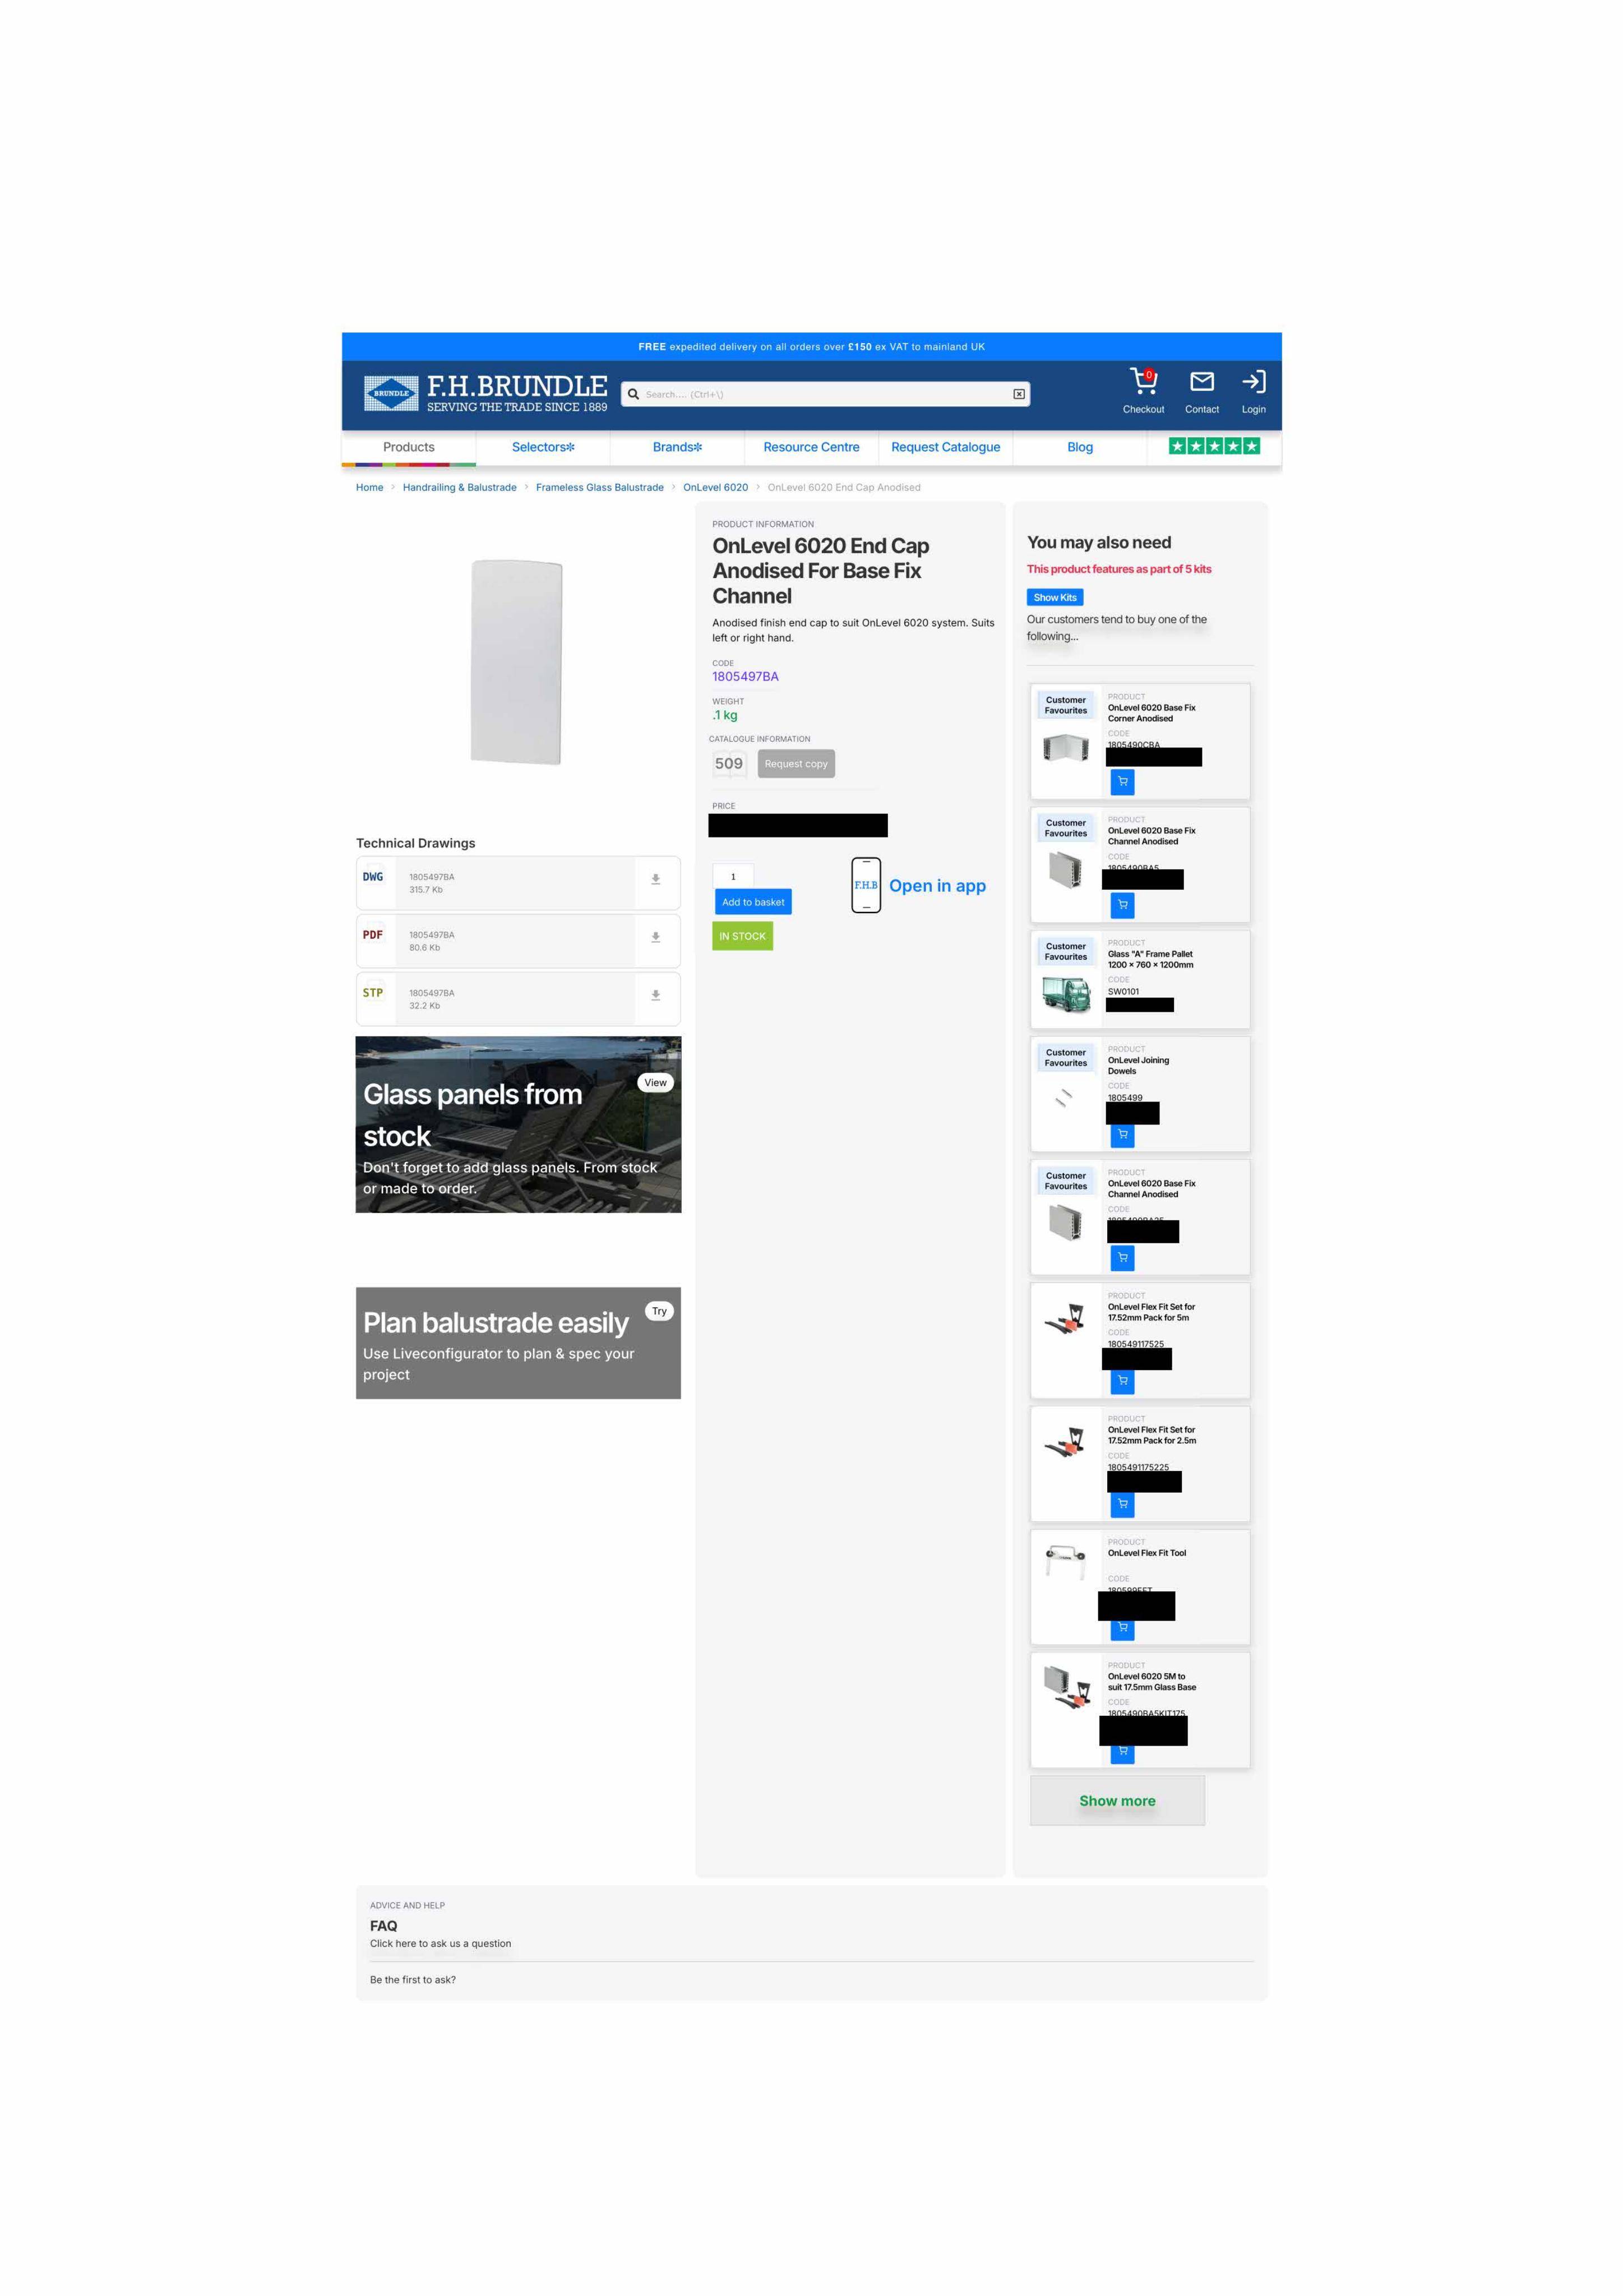Go to Resource Centre
The width and height of the screenshot is (1623, 2296).
811,447
